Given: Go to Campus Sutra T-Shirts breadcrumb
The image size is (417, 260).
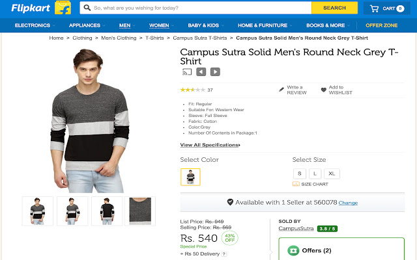Looking at the screenshot, I should coord(200,38).
